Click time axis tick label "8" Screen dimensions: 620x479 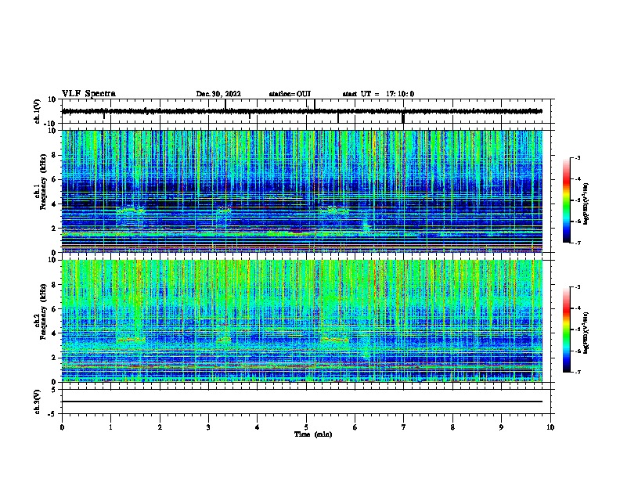452,427
